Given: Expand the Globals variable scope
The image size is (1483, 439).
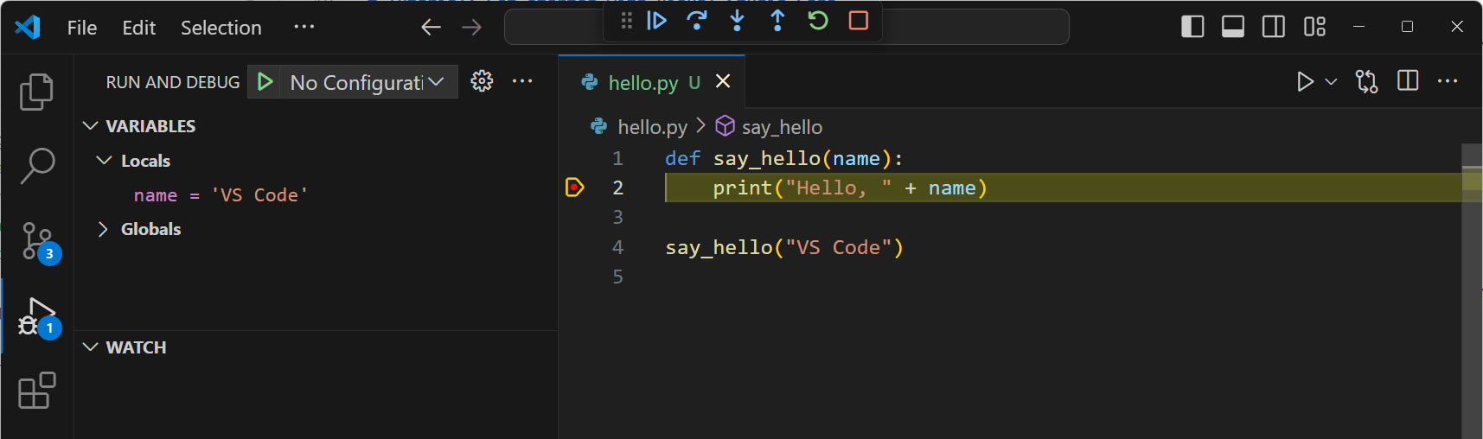Looking at the screenshot, I should pyautogui.click(x=103, y=229).
